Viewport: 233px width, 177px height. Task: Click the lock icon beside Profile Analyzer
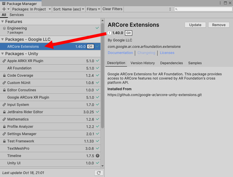point(4,126)
